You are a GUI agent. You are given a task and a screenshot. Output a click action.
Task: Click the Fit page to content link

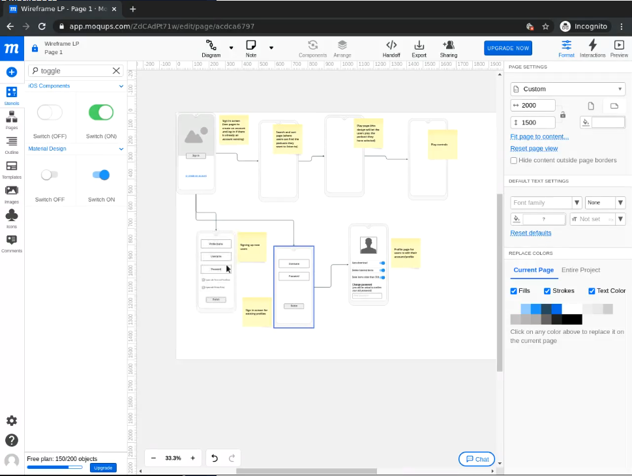pyautogui.click(x=539, y=137)
